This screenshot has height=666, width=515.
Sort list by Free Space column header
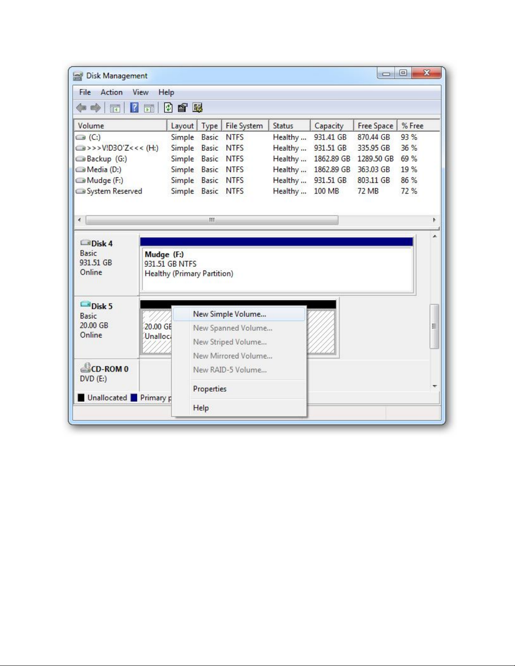click(375, 126)
